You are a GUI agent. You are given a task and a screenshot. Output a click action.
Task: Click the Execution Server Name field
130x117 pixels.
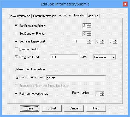(x=76, y=78)
